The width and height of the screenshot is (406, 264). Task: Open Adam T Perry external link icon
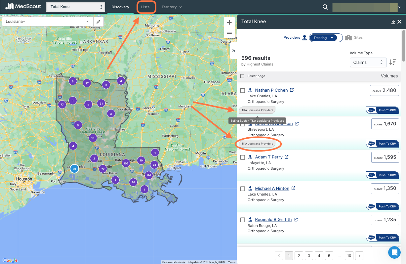tap(287, 157)
